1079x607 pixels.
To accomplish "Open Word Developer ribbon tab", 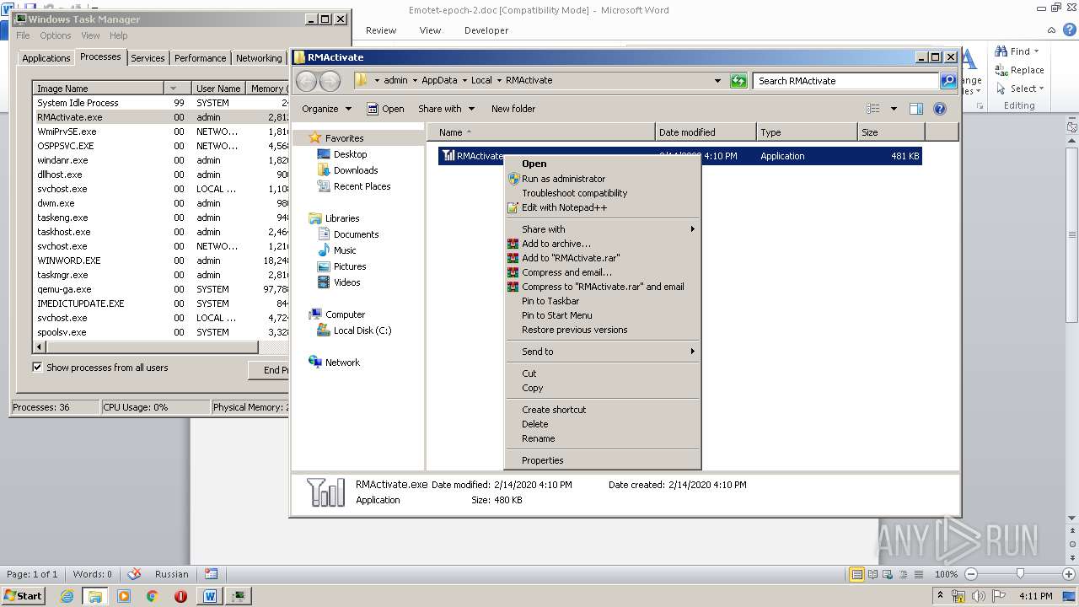I will (x=486, y=30).
